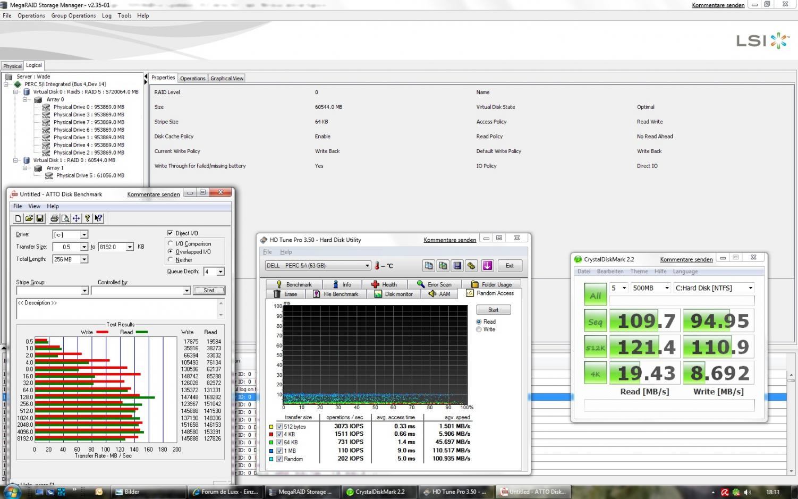
Task: Open the Total Length 256 MB dropdown
Action: (84, 259)
